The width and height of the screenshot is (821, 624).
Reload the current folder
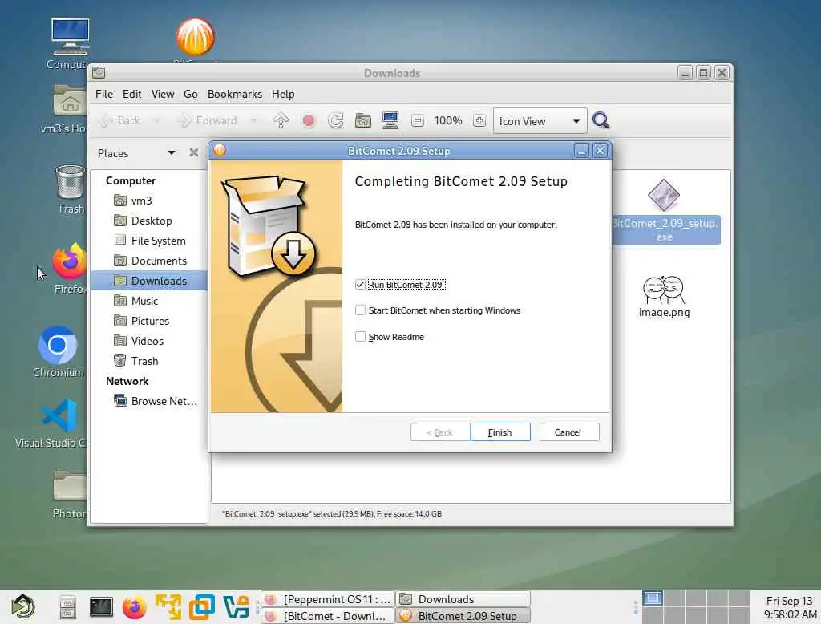pyautogui.click(x=336, y=121)
